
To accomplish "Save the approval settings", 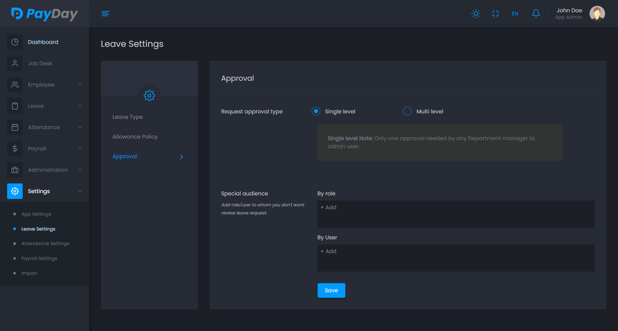I will pyautogui.click(x=331, y=290).
